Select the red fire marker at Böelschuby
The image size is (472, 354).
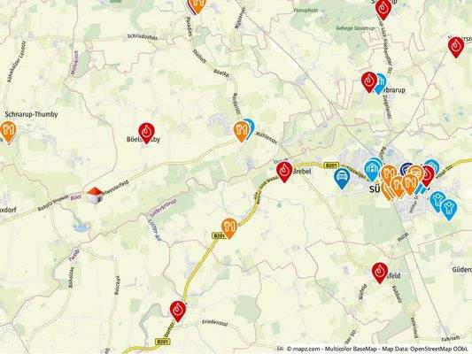pos(147,133)
